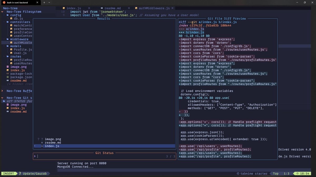Click the Top scroll position indicator

click(276, 174)
